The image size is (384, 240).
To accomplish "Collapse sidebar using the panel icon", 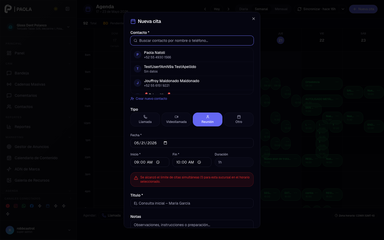I will 67,9.
